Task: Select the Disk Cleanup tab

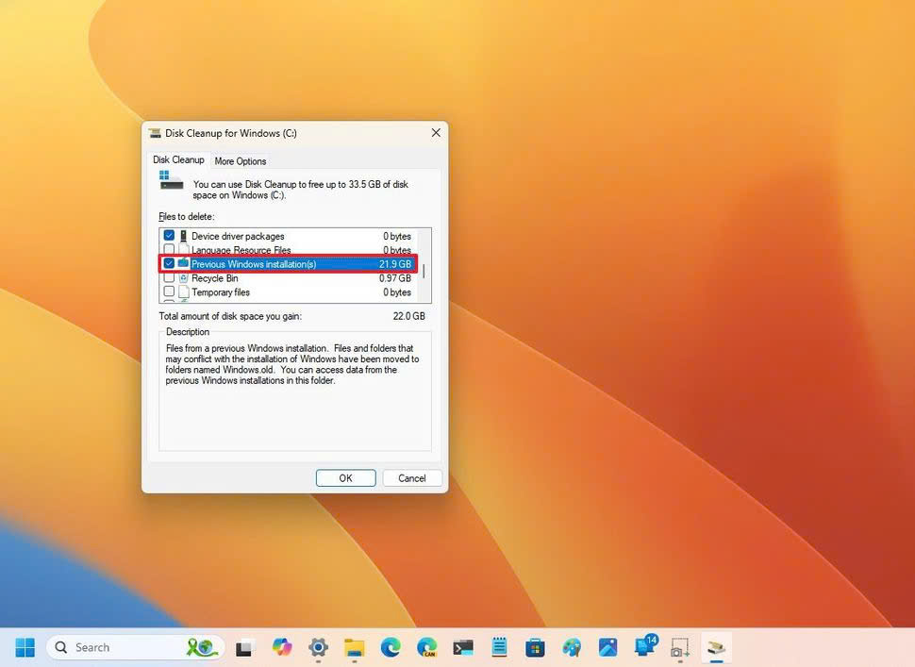Action: point(178,159)
